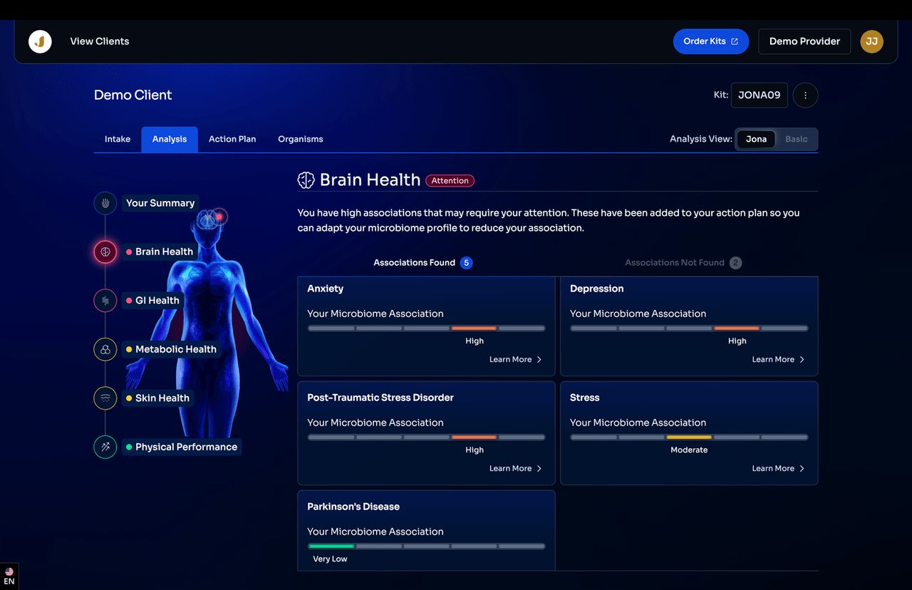Click the Metabolic Health circles icon
This screenshot has width=912, height=590.
[x=105, y=349]
